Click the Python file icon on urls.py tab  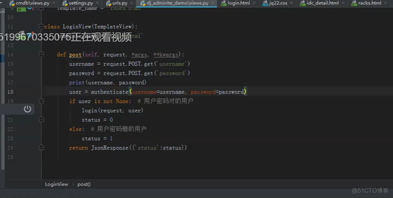pos(109,3)
